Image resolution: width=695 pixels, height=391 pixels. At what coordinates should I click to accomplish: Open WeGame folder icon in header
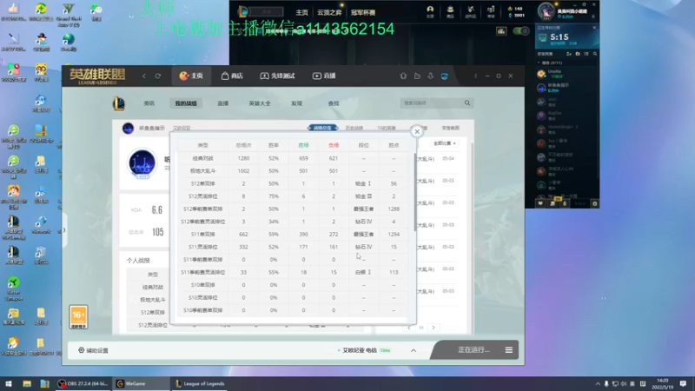[417, 76]
